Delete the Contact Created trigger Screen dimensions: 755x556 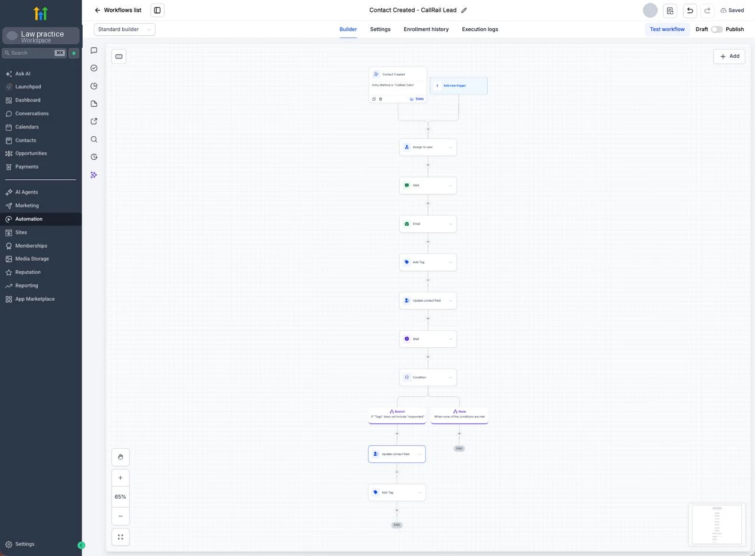point(380,99)
